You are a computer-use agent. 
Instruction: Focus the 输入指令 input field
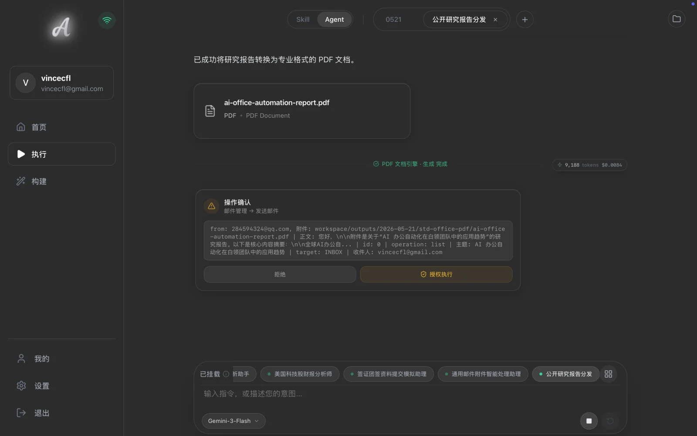tap(409, 394)
